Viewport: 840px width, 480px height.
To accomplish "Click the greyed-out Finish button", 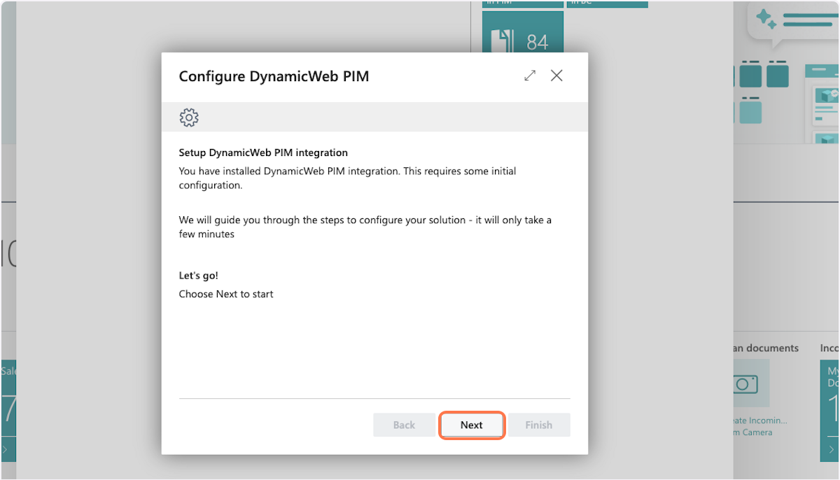I will pos(538,425).
